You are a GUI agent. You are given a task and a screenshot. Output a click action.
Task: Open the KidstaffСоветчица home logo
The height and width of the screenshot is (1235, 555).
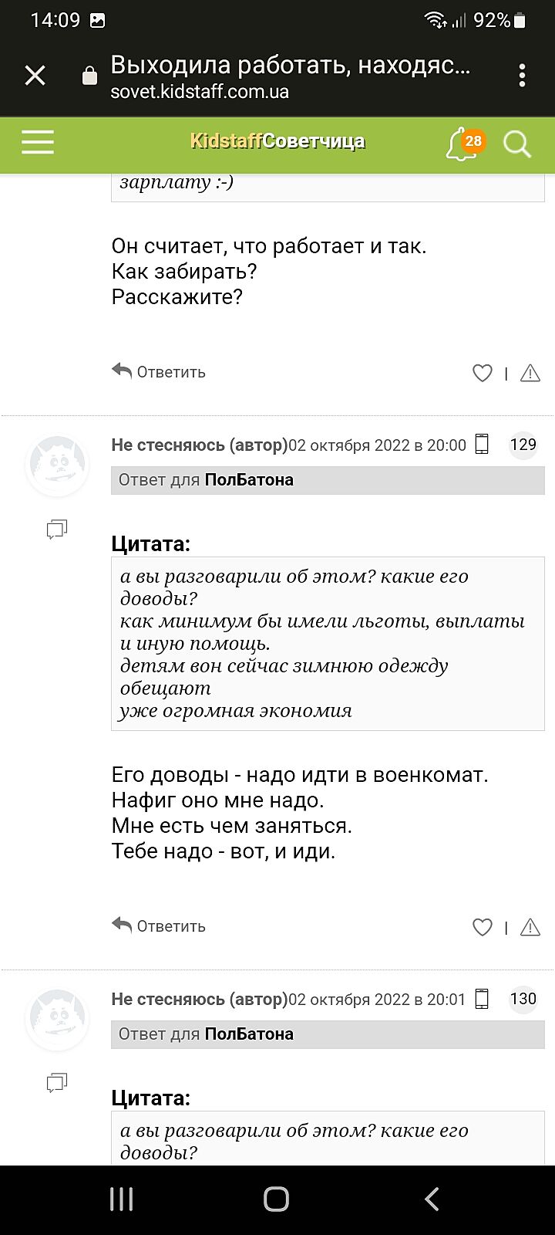tap(277, 141)
